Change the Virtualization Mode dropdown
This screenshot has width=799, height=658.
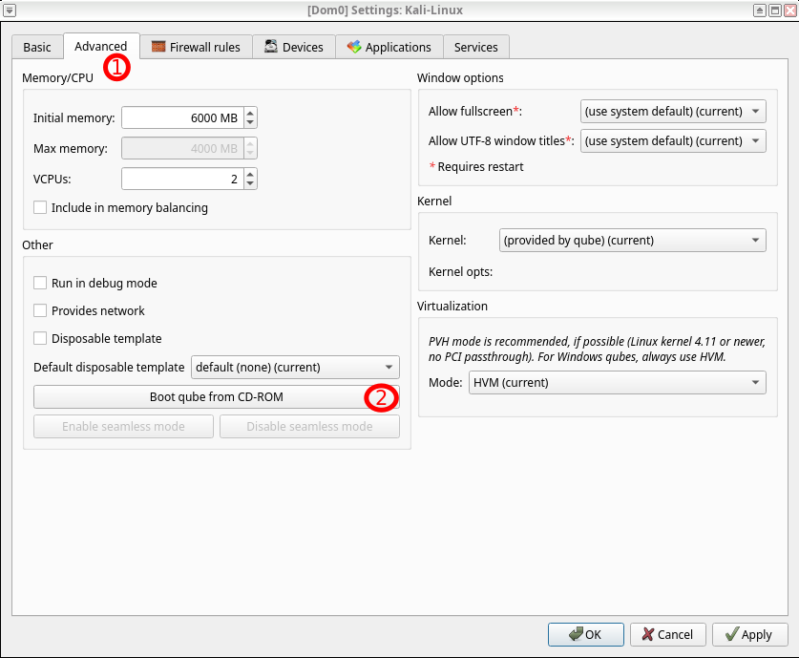click(x=617, y=383)
